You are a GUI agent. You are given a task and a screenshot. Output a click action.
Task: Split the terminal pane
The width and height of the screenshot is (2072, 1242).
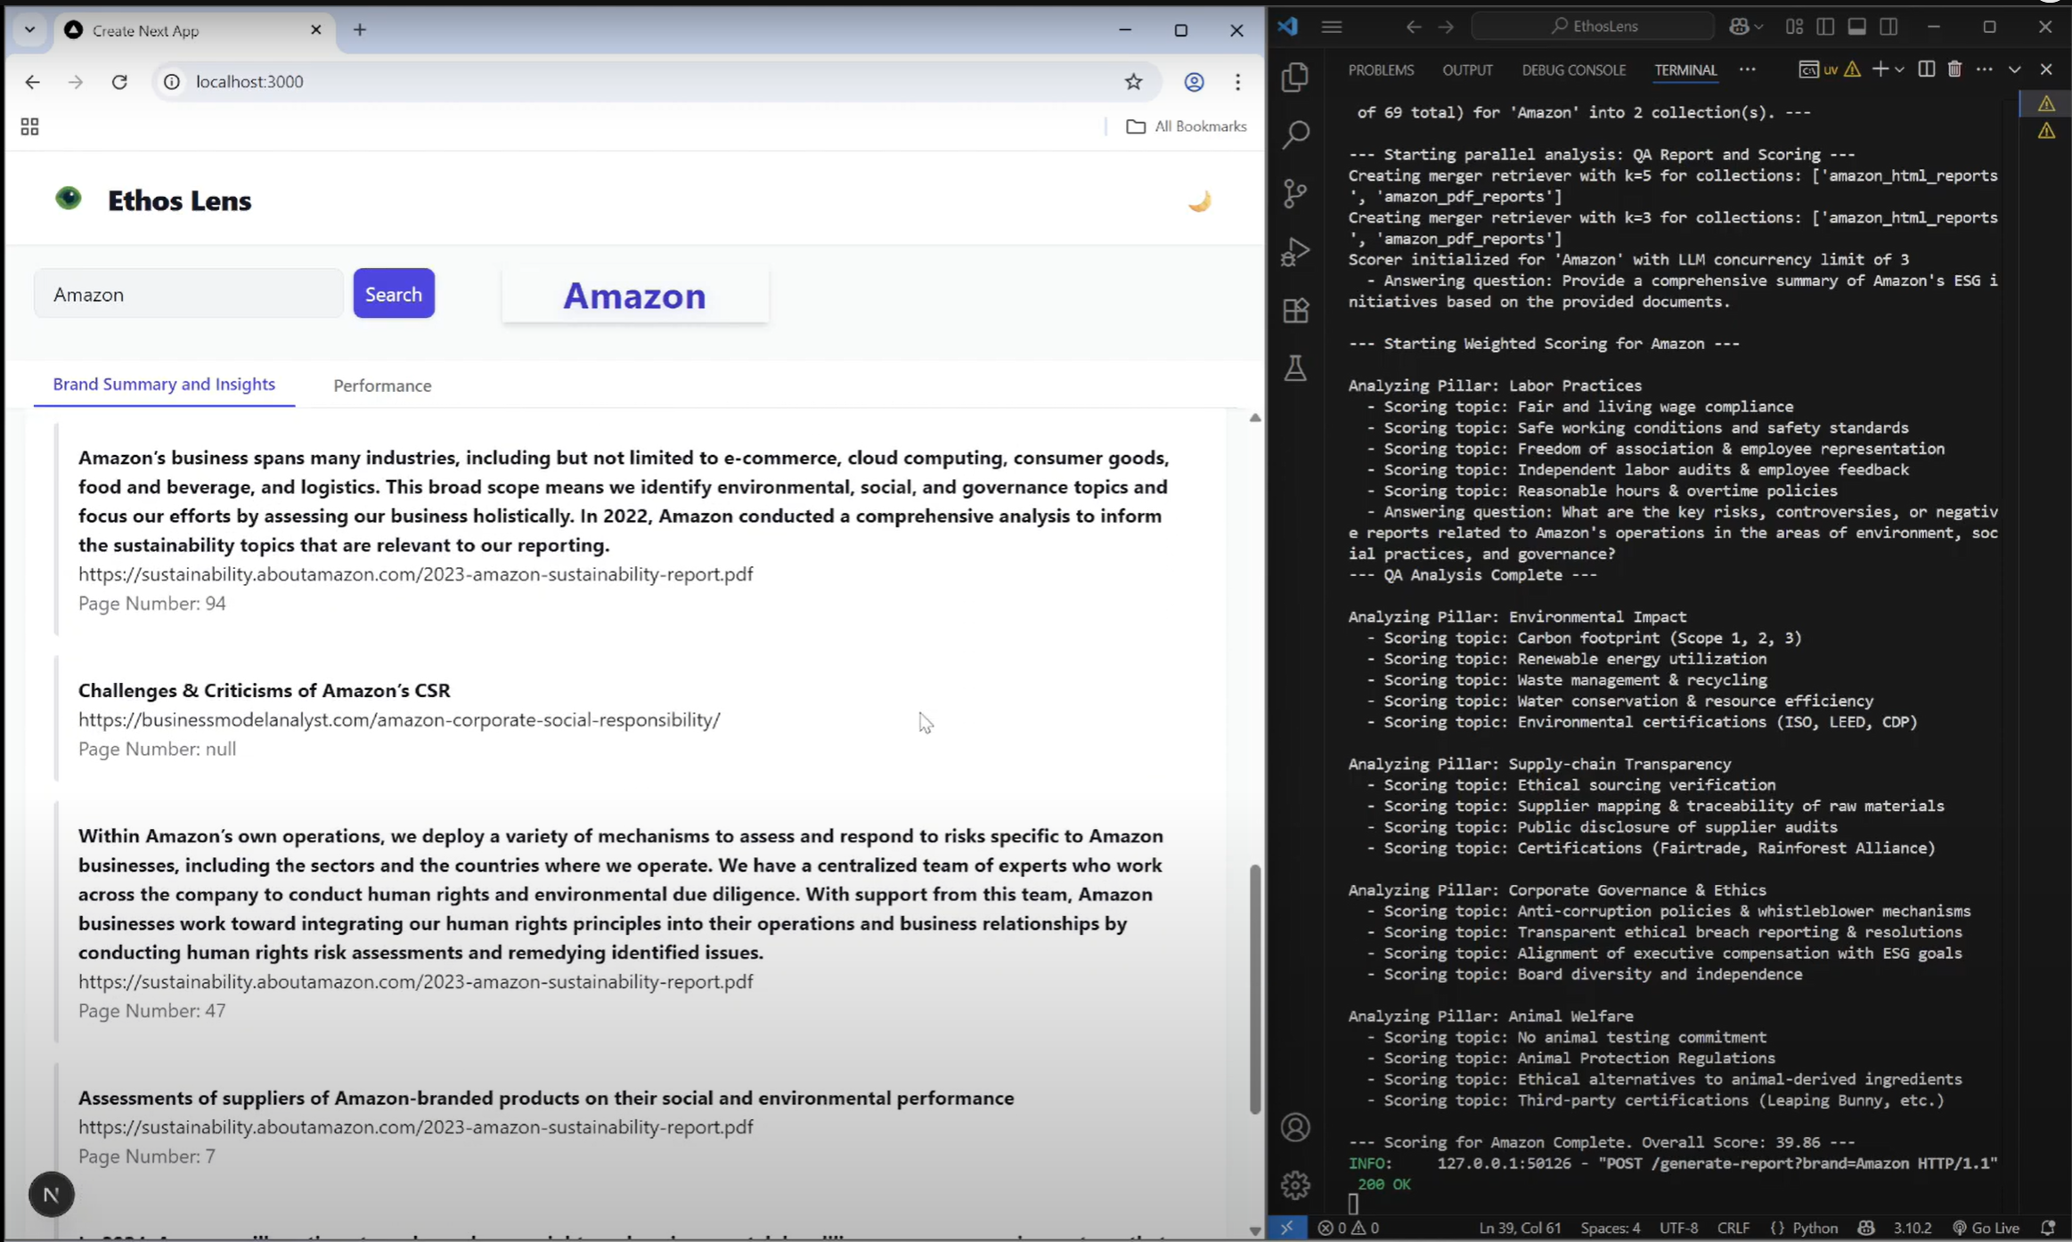point(1926,69)
